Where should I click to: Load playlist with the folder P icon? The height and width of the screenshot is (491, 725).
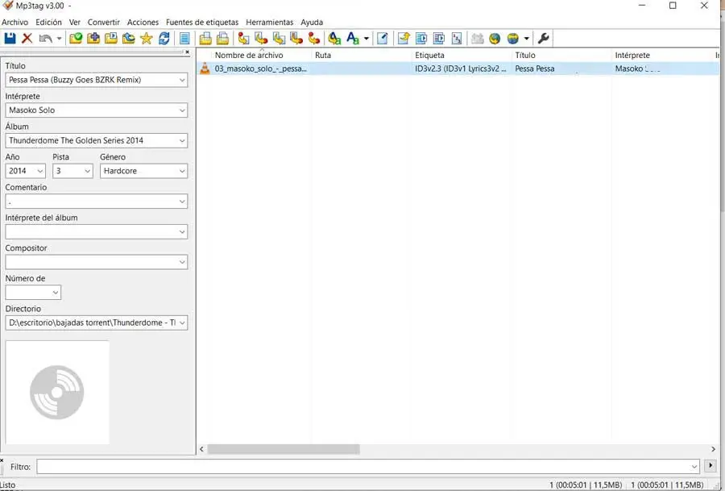point(111,39)
